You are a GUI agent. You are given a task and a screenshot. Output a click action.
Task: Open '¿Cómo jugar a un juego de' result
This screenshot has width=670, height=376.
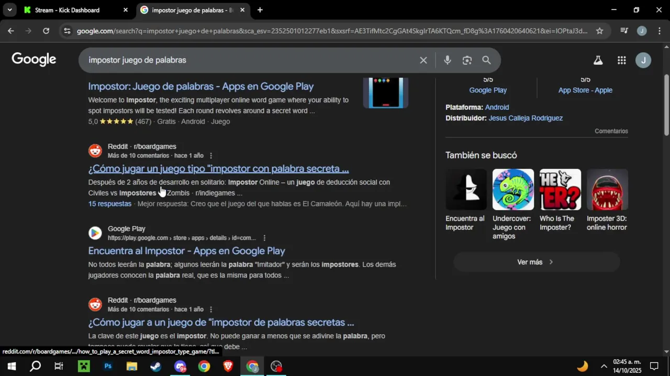(221, 322)
